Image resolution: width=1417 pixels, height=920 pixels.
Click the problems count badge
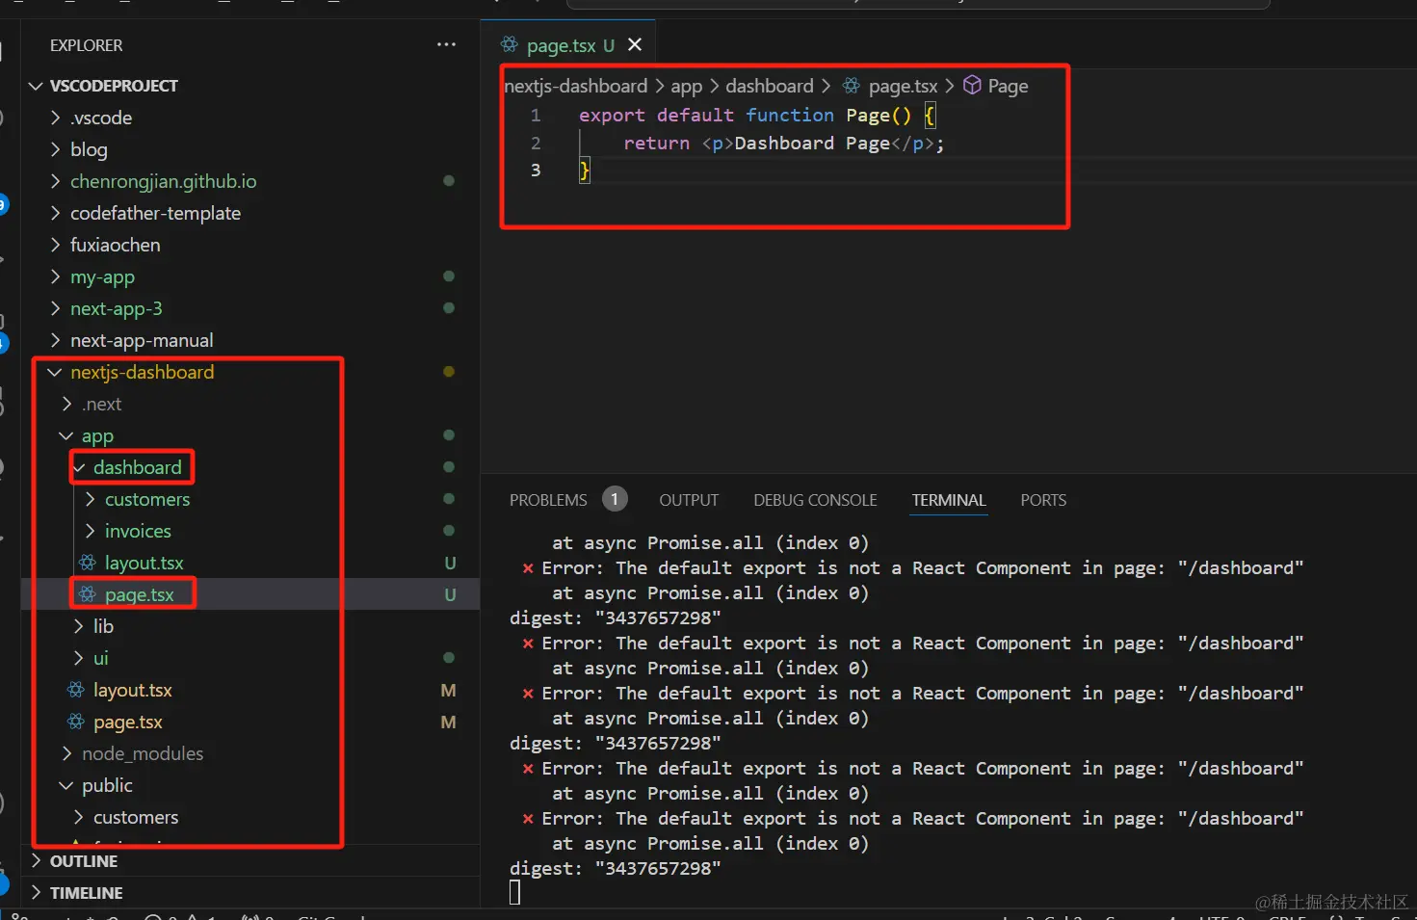[615, 499]
